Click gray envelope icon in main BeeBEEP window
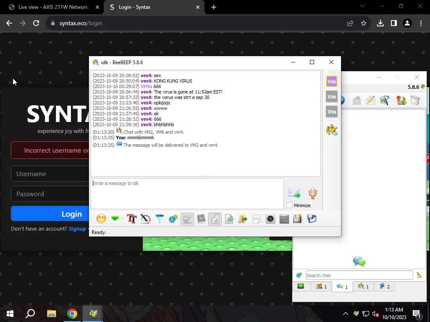The height and width of the screenshot is (322, 430). (x=357, y=100)
